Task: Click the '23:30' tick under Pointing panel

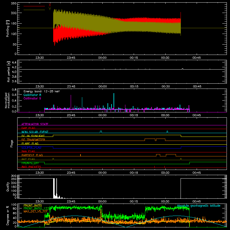Action: click(x=40, y=58)
